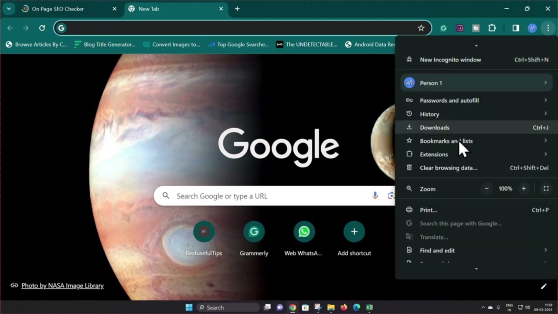Click the Add shortcut button
This screenshot has width=558, height=314.
pos(354,239)
